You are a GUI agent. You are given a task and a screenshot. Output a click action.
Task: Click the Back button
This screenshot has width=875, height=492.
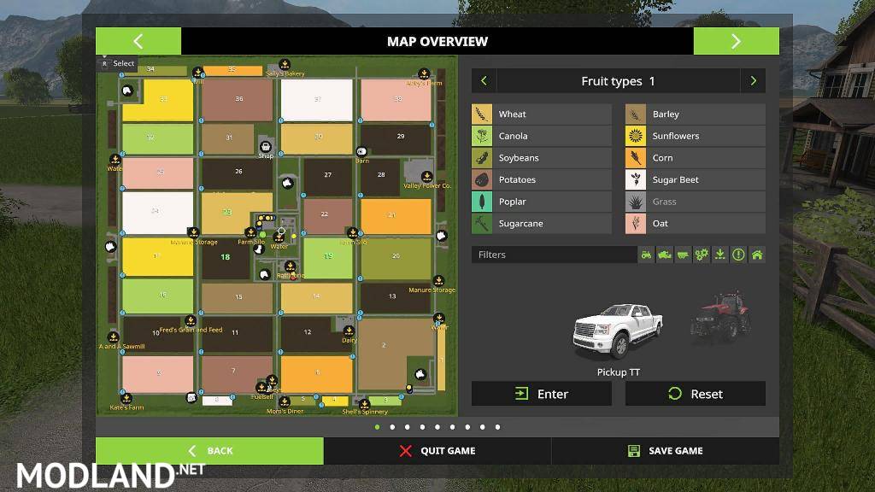209,451
